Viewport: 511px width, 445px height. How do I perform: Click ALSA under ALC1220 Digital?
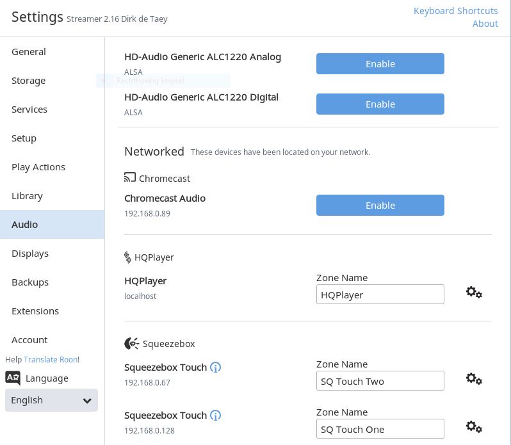pos(133,113)
